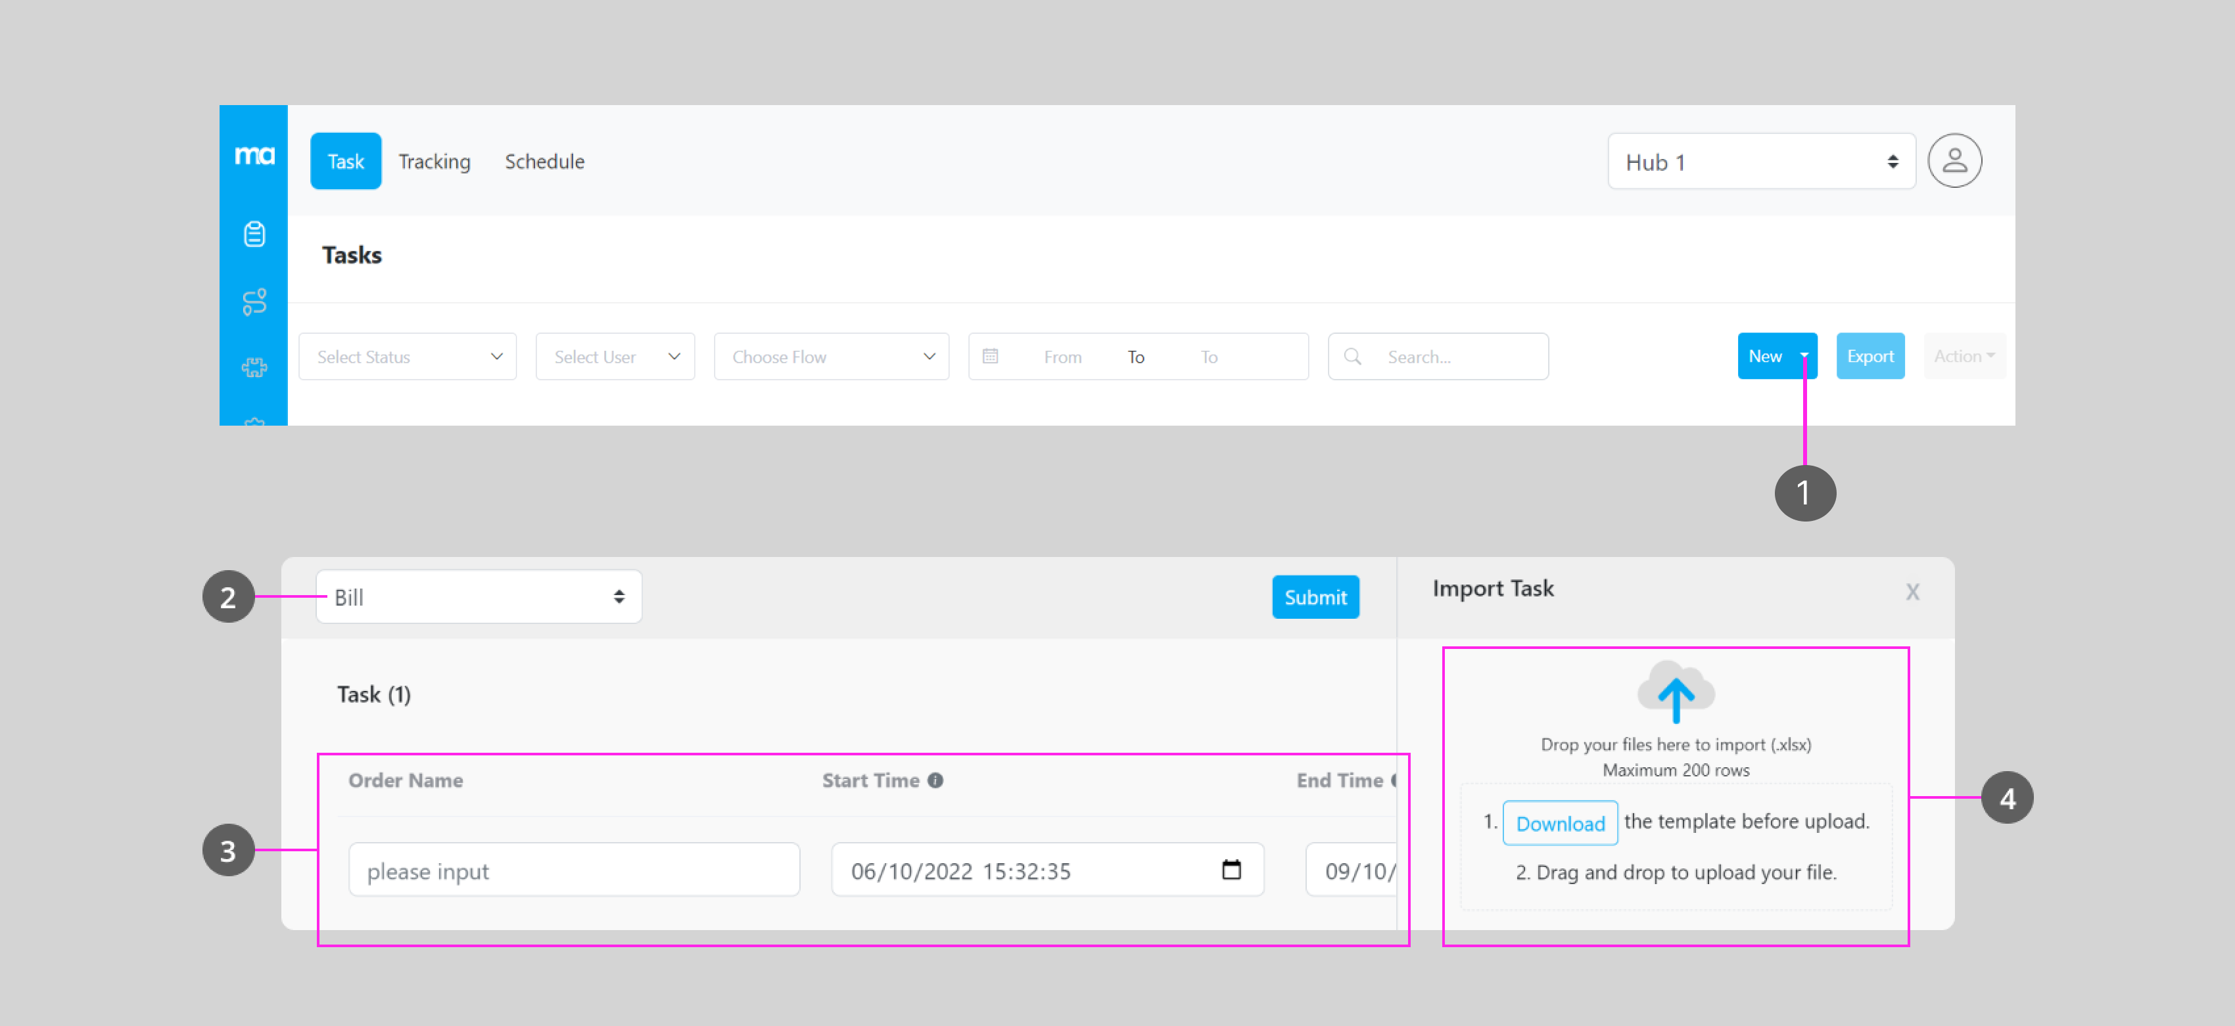Click the Order Name input field

point(573,870)
